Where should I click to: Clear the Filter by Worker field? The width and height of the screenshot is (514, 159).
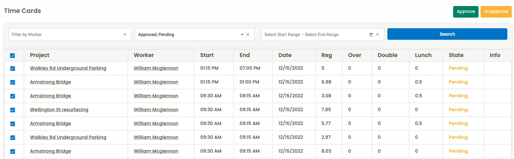(x=125, y=35)
